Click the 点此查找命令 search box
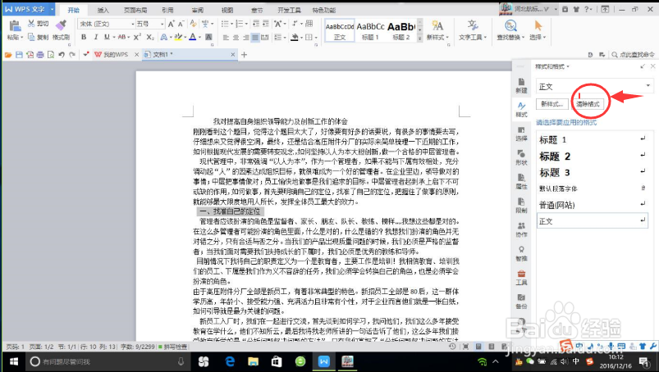This screenshot has width=659, height=372. click(x=634, y=55)
